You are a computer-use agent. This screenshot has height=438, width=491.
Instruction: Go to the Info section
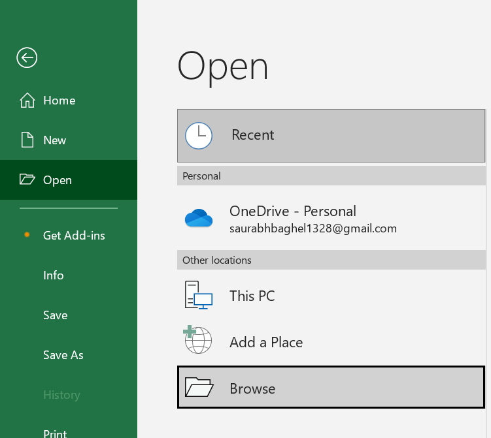coord(54,275)
